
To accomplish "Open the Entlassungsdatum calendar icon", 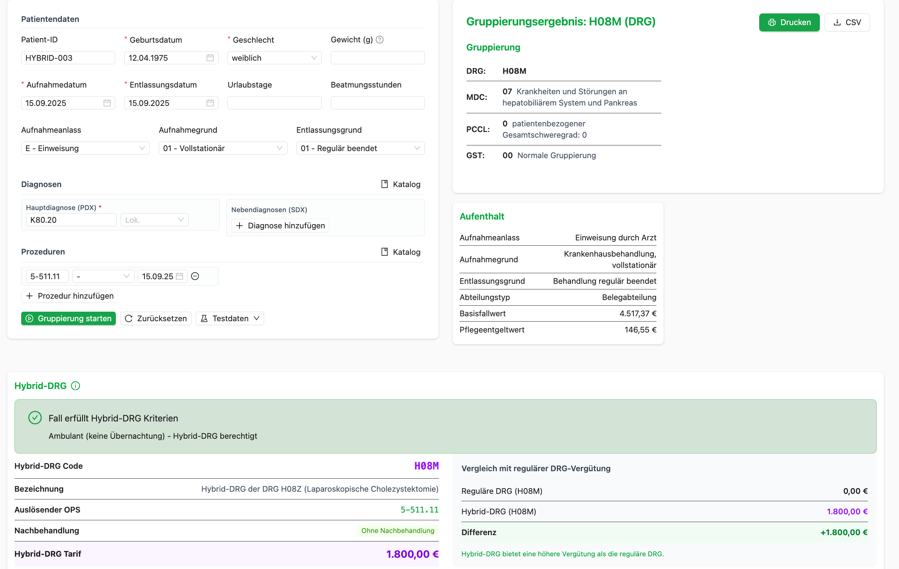I will click(210, 103).
